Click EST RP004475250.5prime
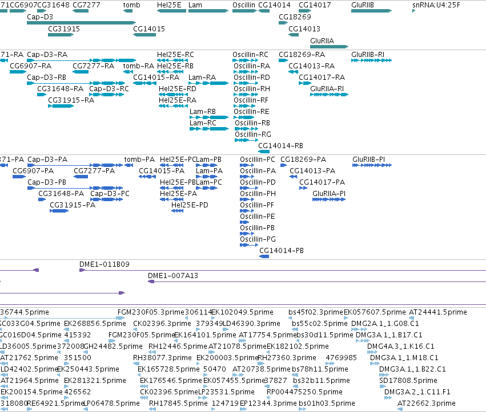The height and width of the screenshot is (412, 486). point(268,397)
